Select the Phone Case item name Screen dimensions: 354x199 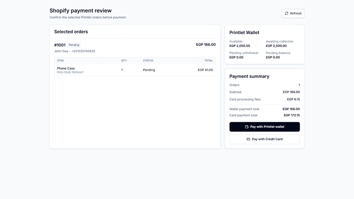pyautogui.click(x=66, y=68)
